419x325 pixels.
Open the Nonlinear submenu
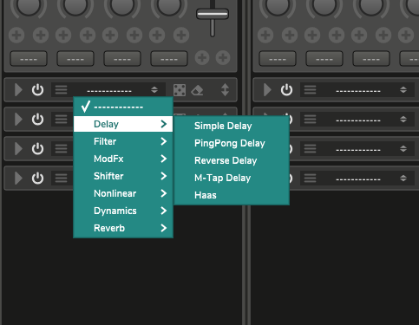pos(123,193)
